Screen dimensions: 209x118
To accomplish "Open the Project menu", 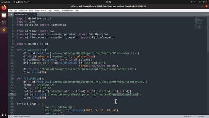I will click(57, 10).
